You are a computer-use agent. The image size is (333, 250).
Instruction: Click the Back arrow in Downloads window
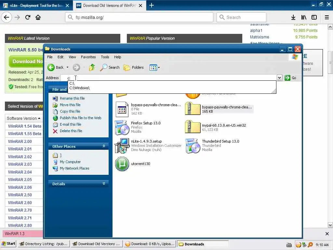pos(51,67)
